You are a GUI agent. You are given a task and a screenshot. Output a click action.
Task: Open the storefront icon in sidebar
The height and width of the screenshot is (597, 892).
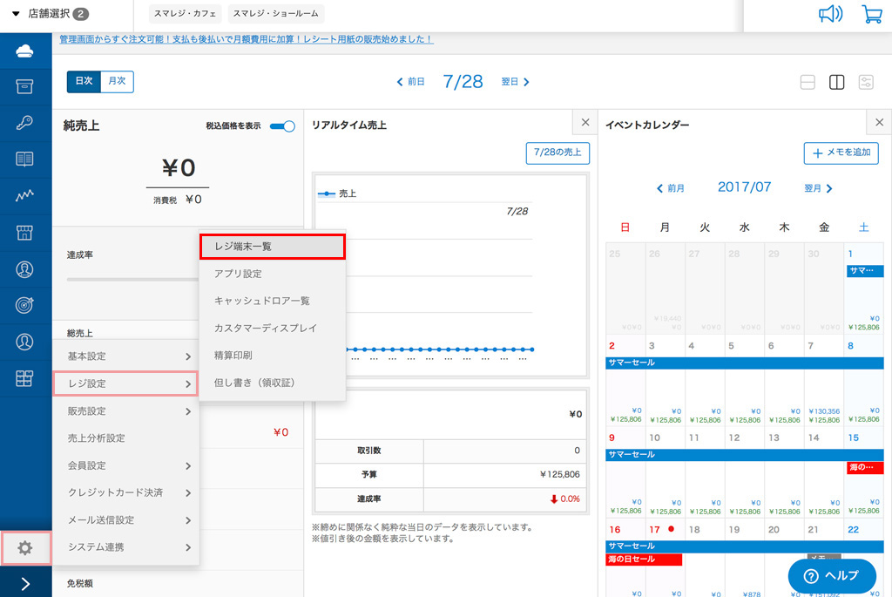tap(25, 233)
